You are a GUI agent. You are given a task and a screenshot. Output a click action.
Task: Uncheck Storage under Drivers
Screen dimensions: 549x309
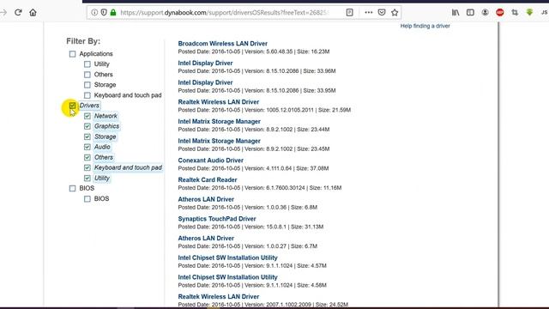click(x=87, y=136)
